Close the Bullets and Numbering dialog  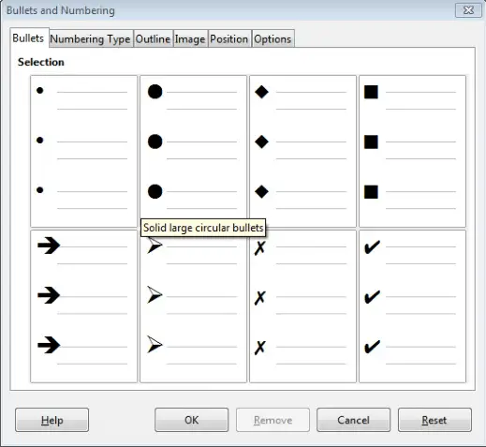pos(468,10)
